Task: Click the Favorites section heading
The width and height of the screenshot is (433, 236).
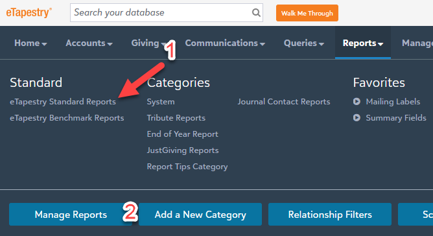Action: pos(379,82)
